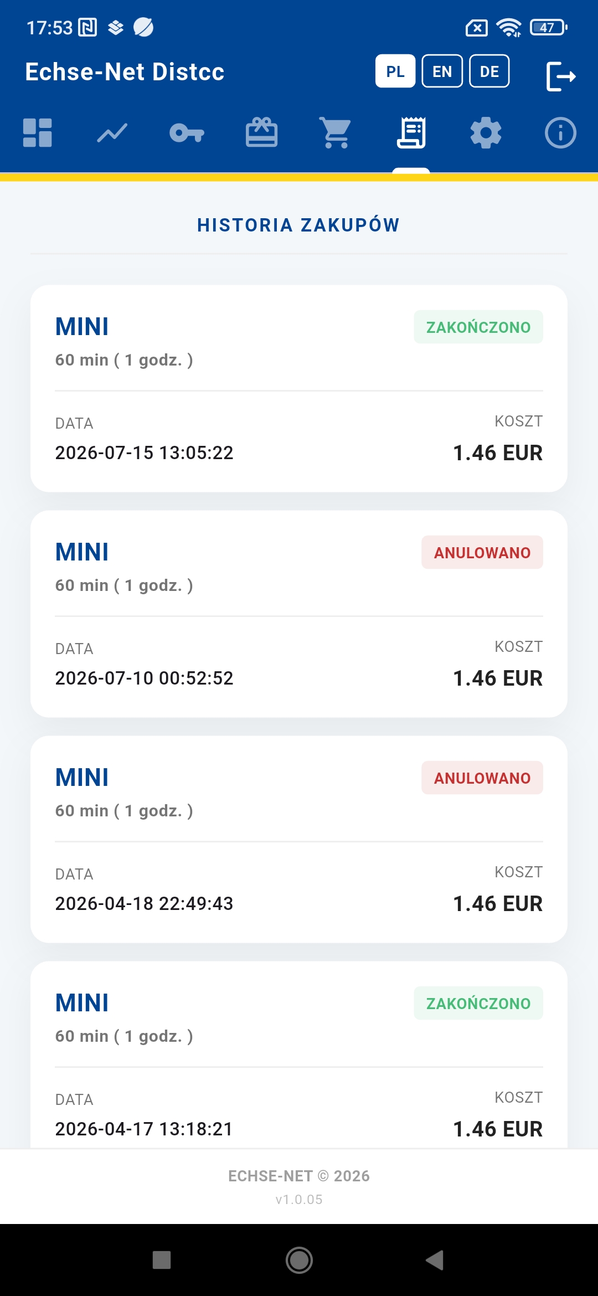Tap the ANULOWANO badge on 2026-07-10 purchase
The height and width of the screenshot is (1296, 598).
tap(482, 552)
